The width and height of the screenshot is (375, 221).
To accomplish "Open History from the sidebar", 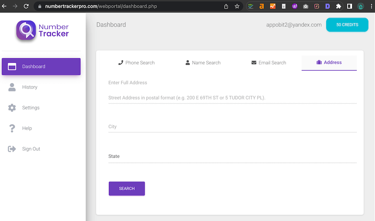I will (x=41, y=87).
